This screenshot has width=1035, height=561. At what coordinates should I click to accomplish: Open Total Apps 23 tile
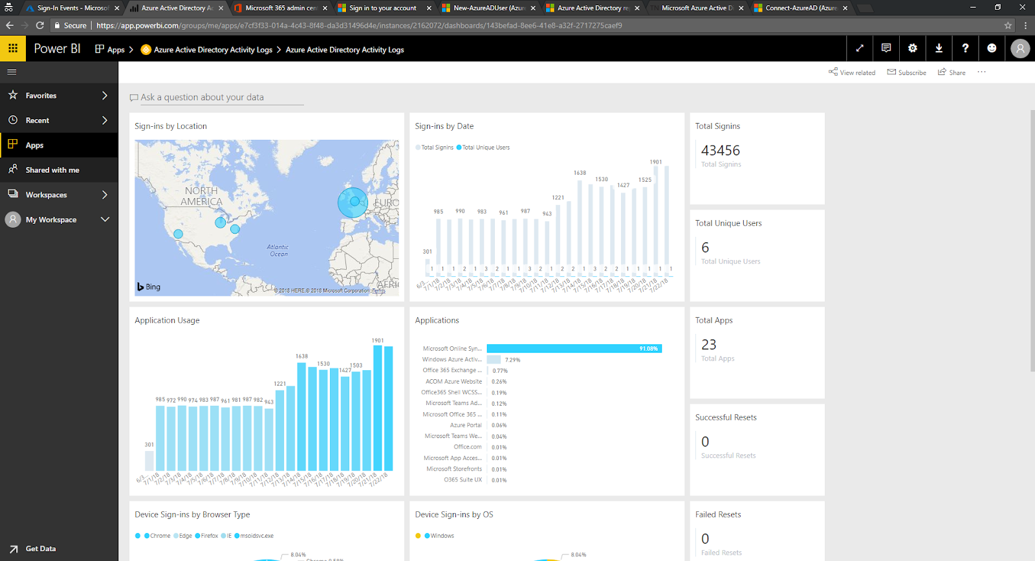click(757, 353)
